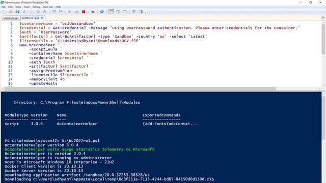Switch to the bc2022rw1.ps1 tab
Image resolution: width=326 pixels, height=183 pixels.
coord(31,18)
